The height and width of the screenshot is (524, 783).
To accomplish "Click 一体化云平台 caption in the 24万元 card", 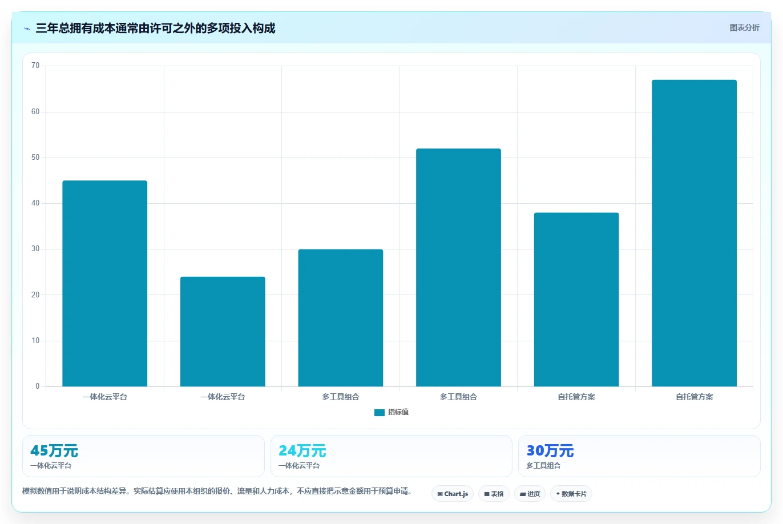I will point(299,466).
